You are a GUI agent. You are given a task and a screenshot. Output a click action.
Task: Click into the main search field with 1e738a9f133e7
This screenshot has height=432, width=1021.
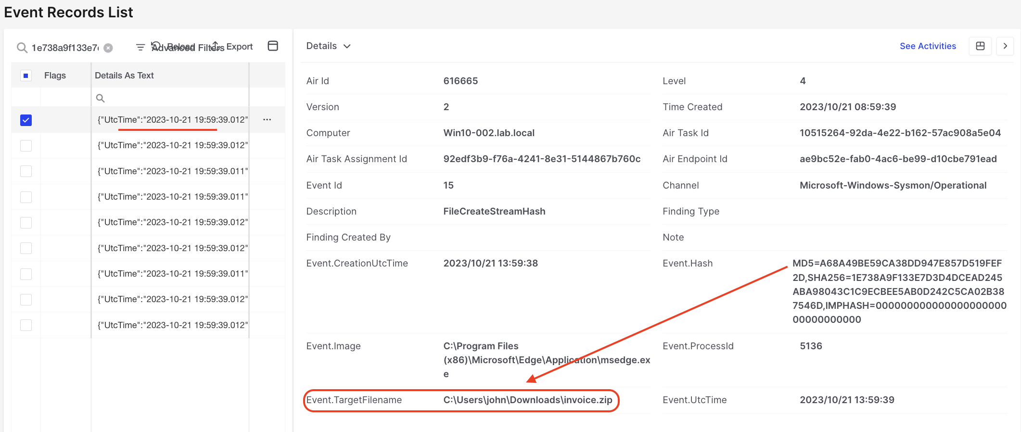pos(64,48)
